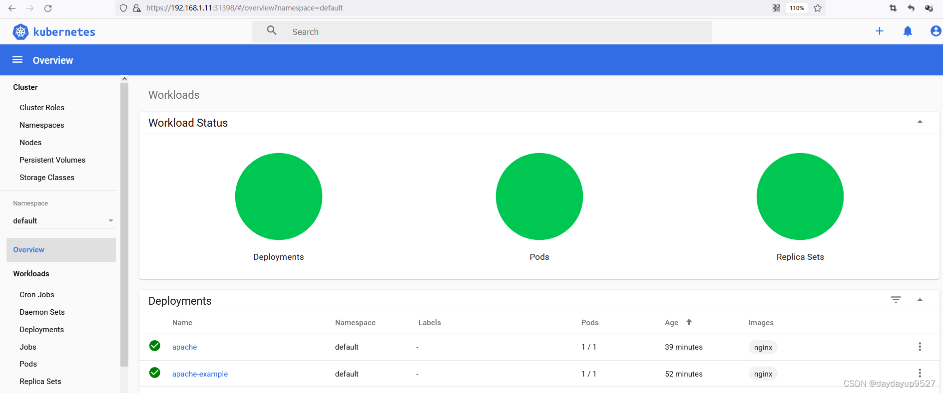
Task: Click the browser forward arrow
Action: tap(30, 8)
